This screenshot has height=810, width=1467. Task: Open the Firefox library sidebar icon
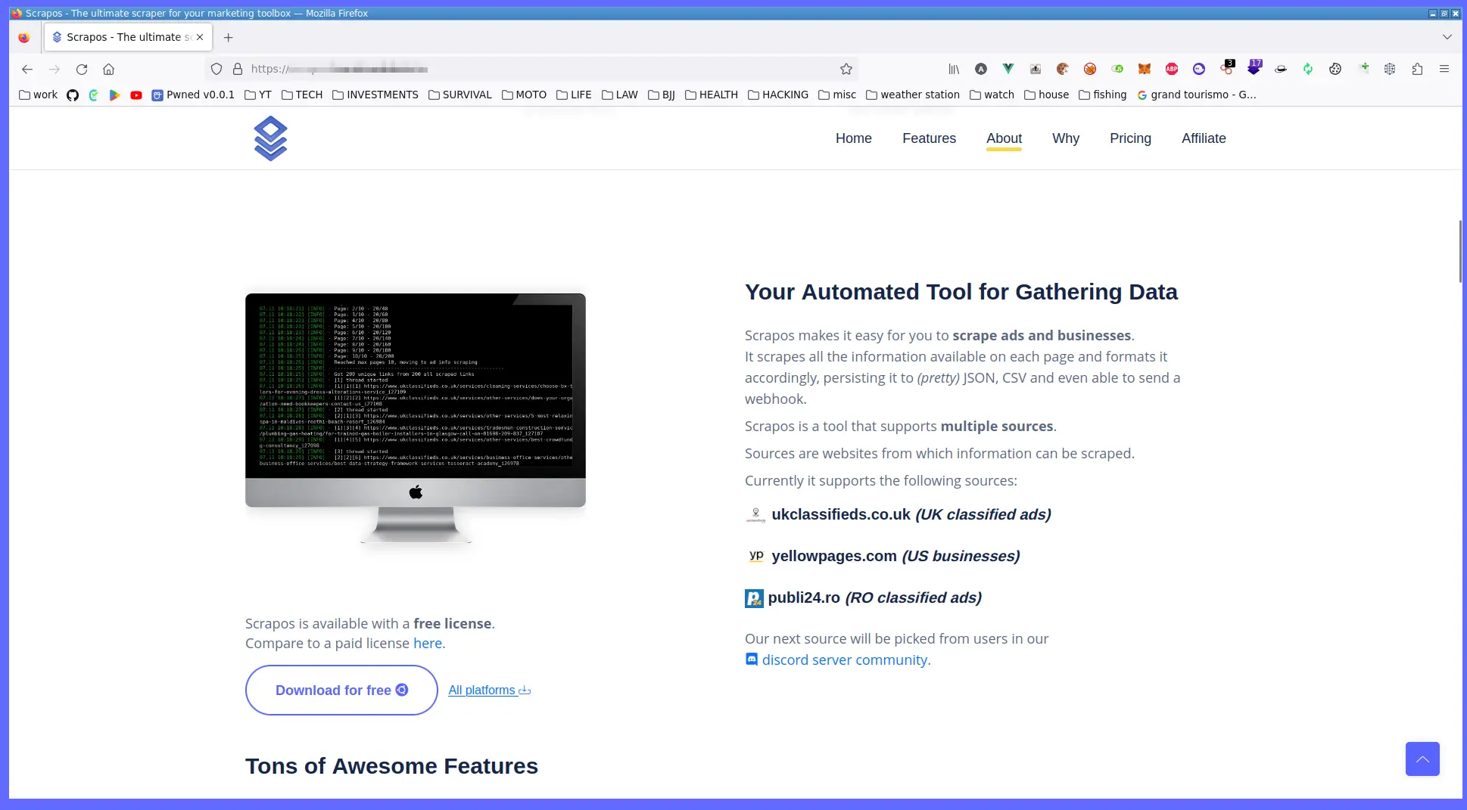pos(954,69)
